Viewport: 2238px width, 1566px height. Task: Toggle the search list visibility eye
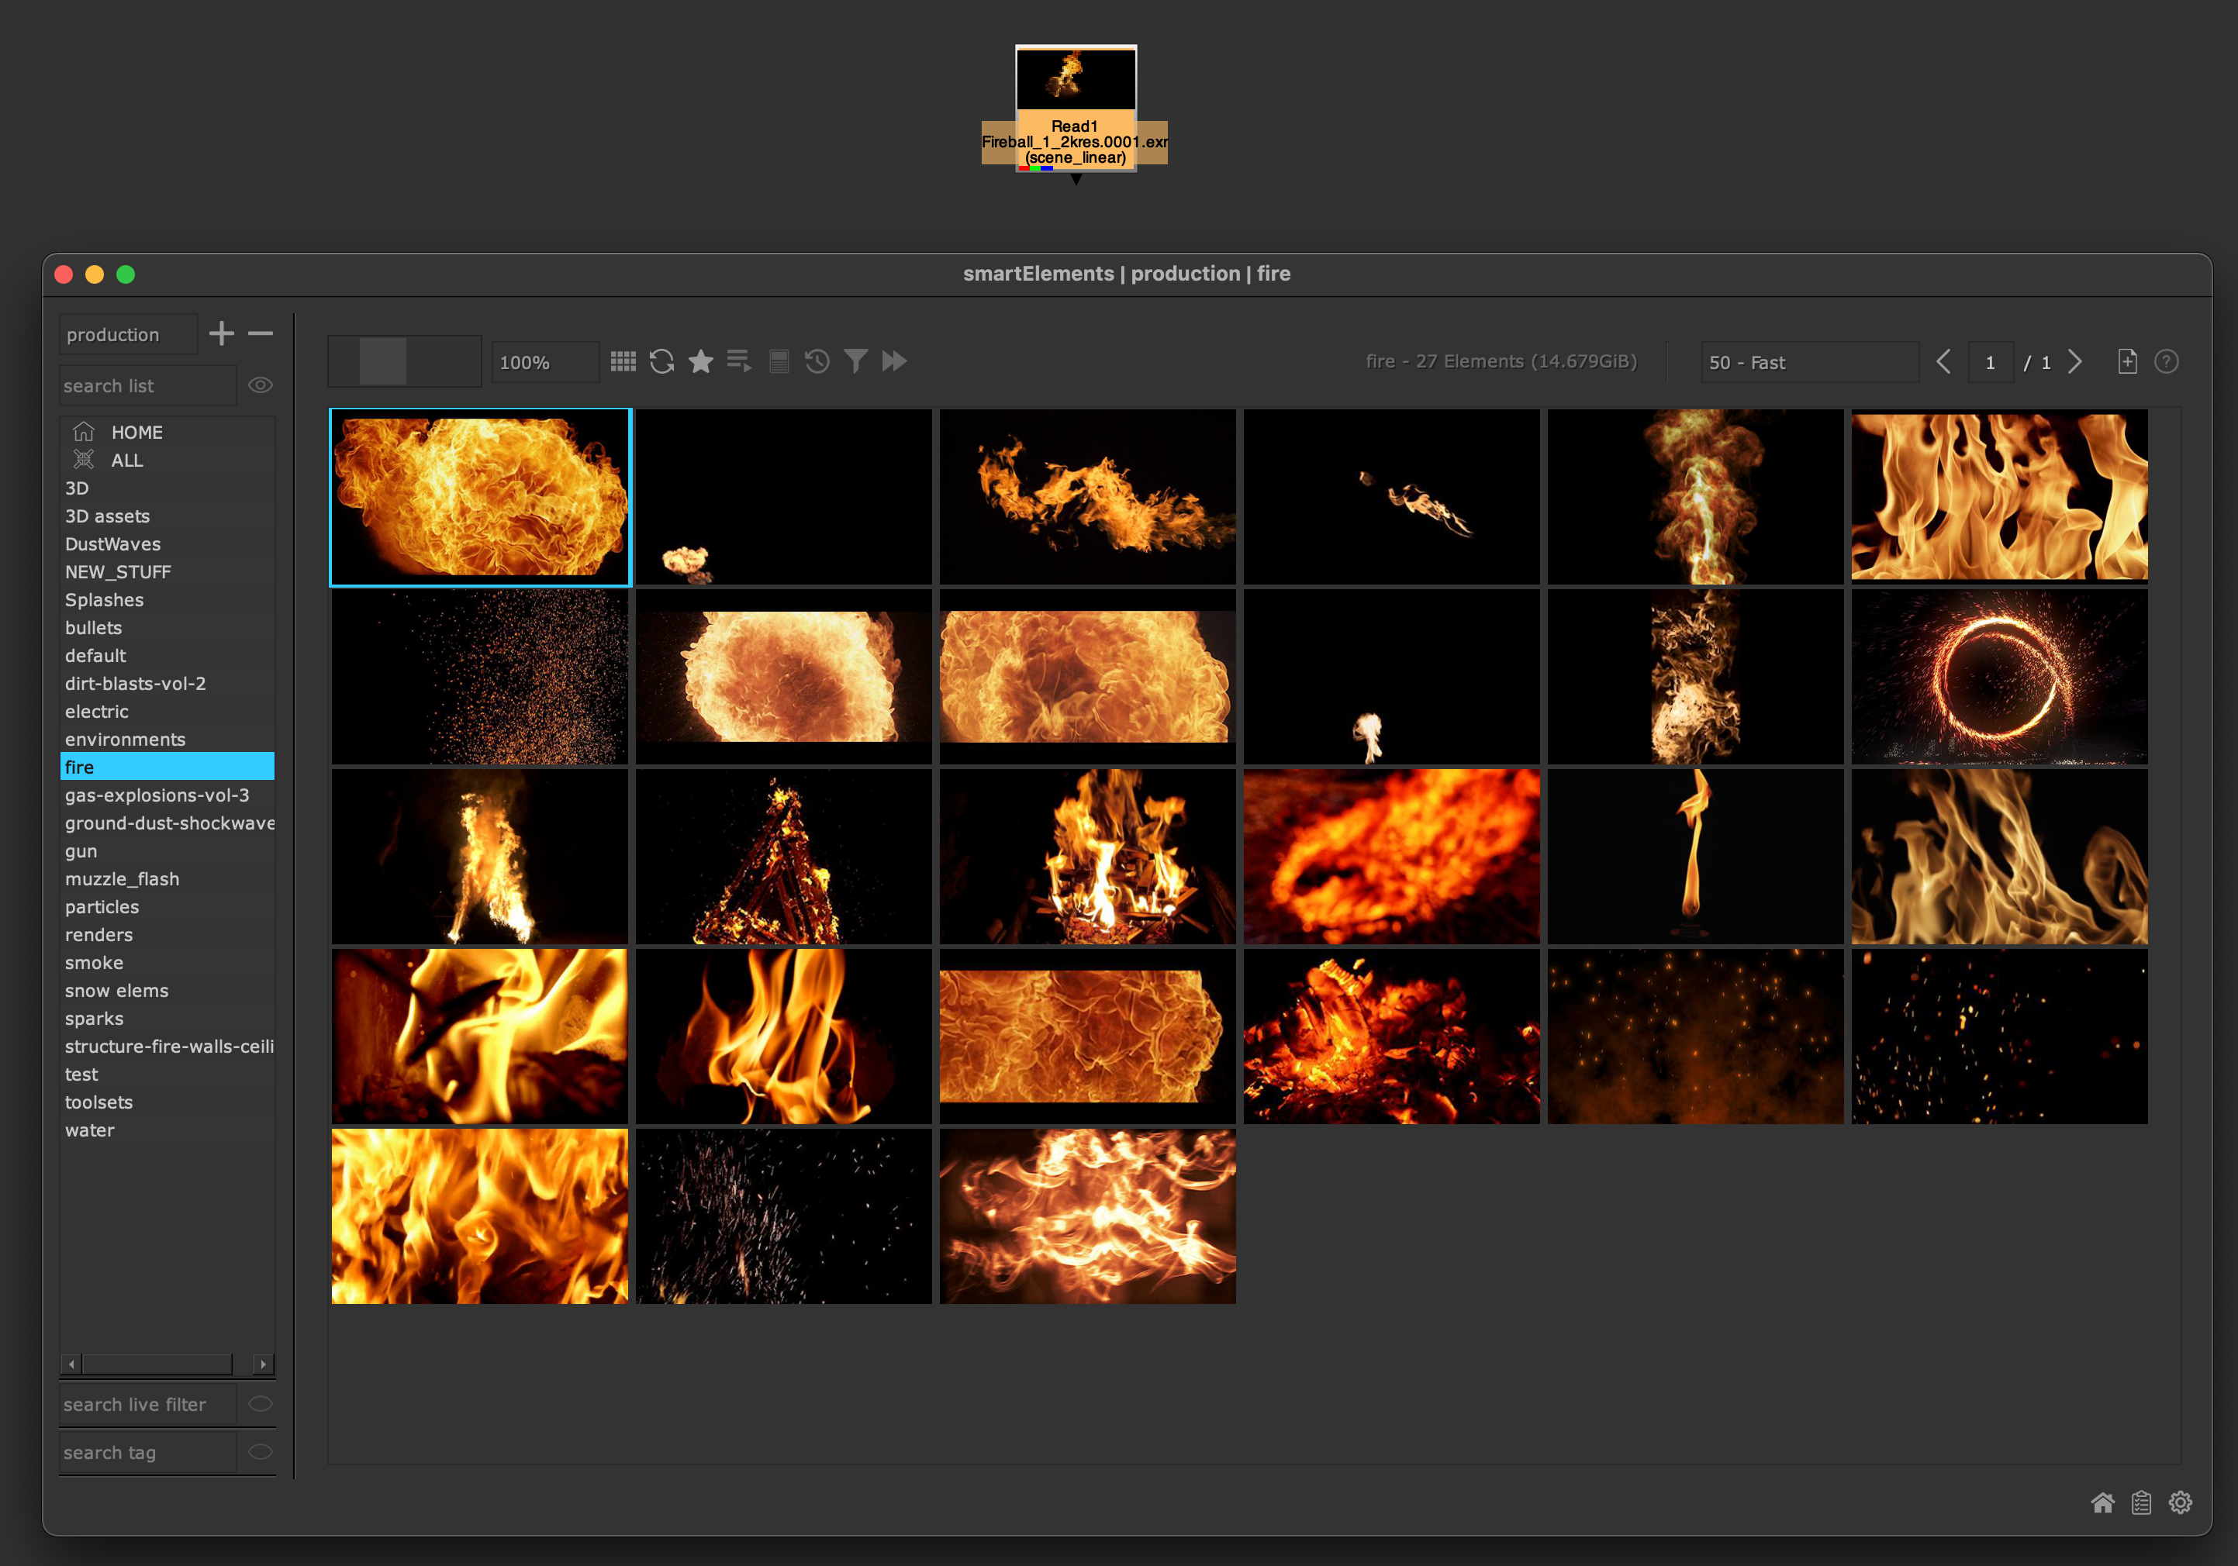click(x=261, y=385)
